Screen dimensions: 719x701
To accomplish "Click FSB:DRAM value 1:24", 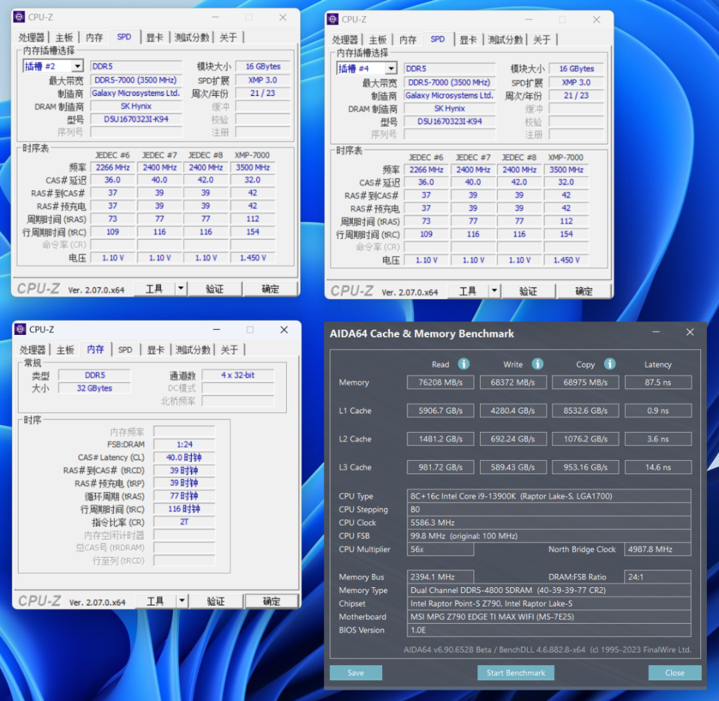I will pos(184,444).
